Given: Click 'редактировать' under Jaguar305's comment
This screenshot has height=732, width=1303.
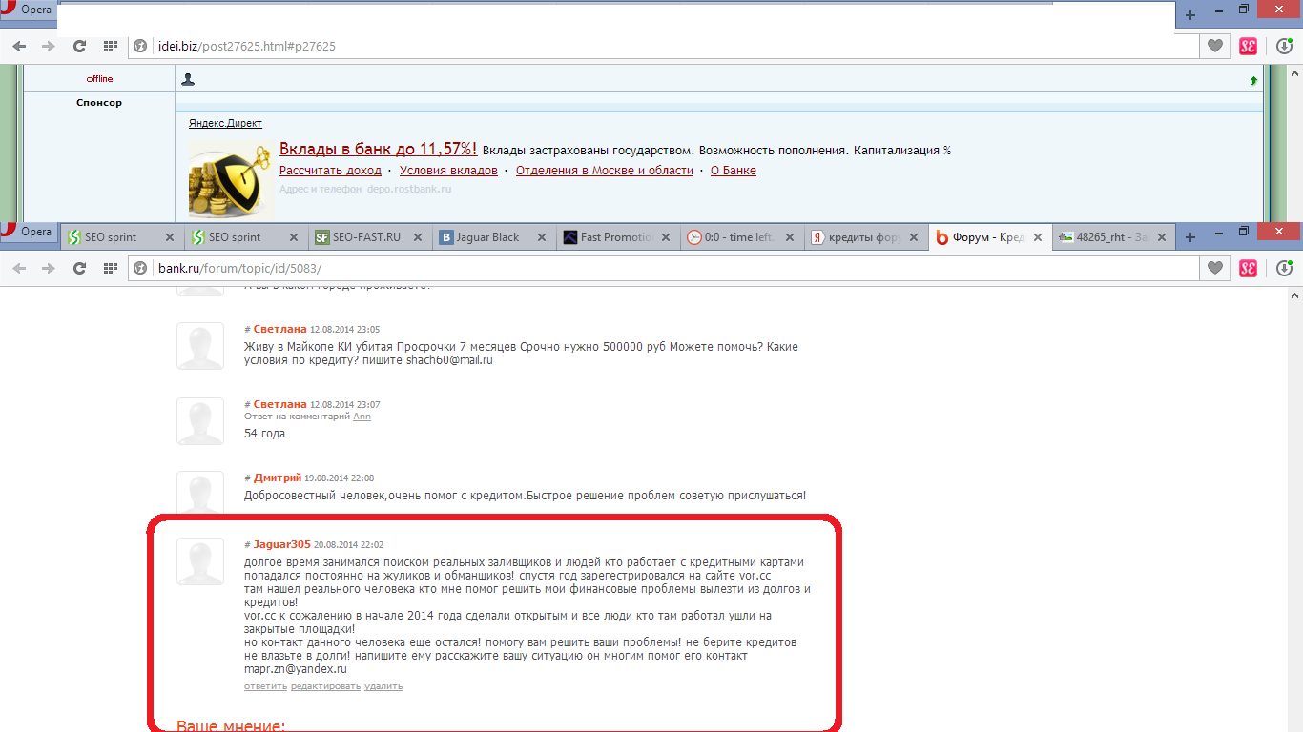Looking at the screenshot, I should pyautogui.click(x=325, y=686).
